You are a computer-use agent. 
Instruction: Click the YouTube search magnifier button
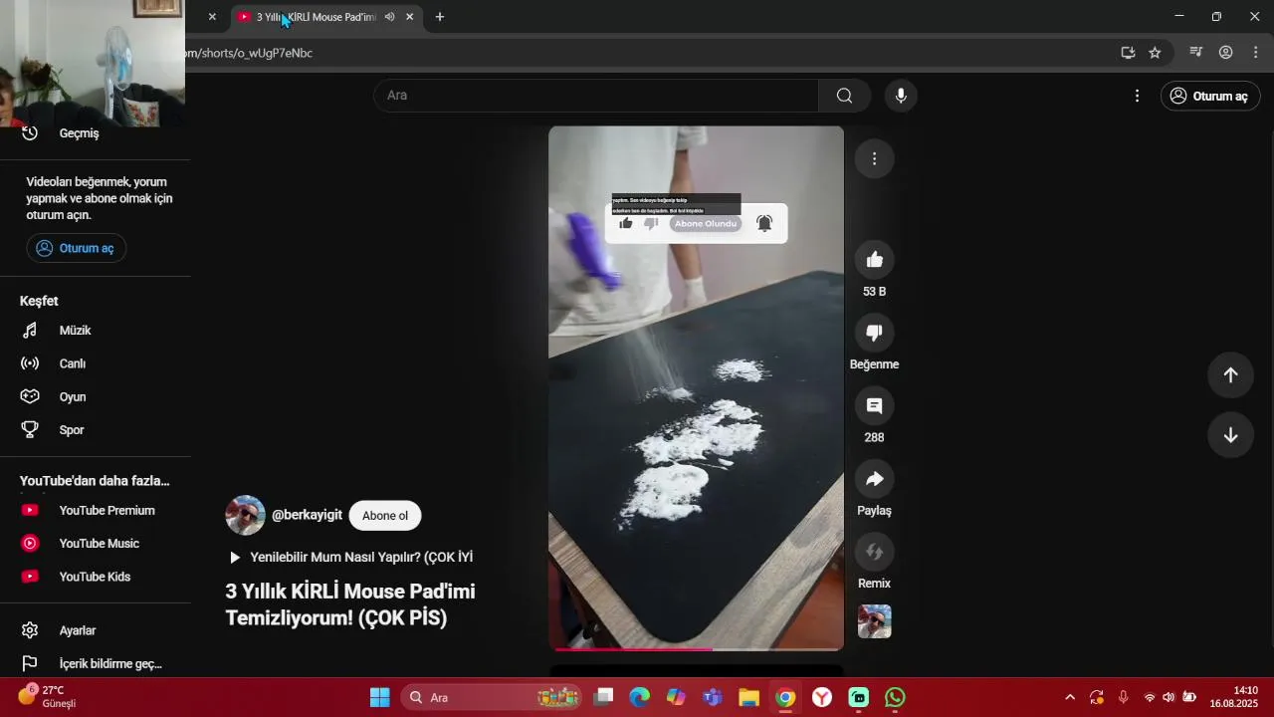tap(844, 96)
